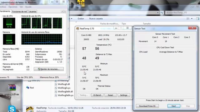The image size is (200, 112).
Task: Click Nueva carpeta in Explorer toolbar
Action: (x=96, y=19)
